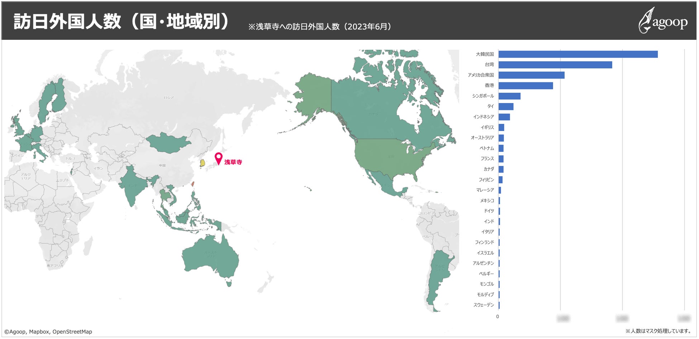The height and width of the screenshot is (339, 699).
Task: Click the 訪日外国人数（国・地域別） title
Action: tap(121, 21)
